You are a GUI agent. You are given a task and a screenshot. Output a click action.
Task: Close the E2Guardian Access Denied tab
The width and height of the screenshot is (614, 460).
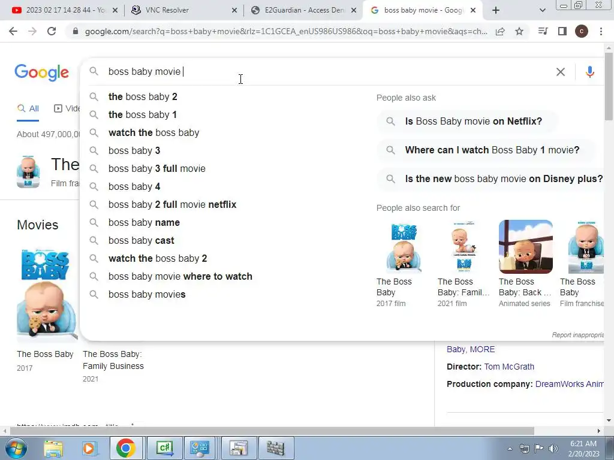[x=354, y=10]
